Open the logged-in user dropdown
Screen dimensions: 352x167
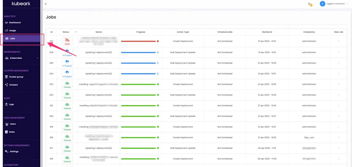pyautogui.click(x=334, y=4)
